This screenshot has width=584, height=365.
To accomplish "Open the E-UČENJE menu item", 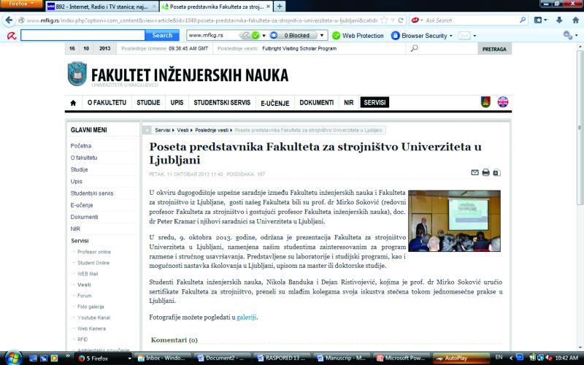I will click(275, 103).
